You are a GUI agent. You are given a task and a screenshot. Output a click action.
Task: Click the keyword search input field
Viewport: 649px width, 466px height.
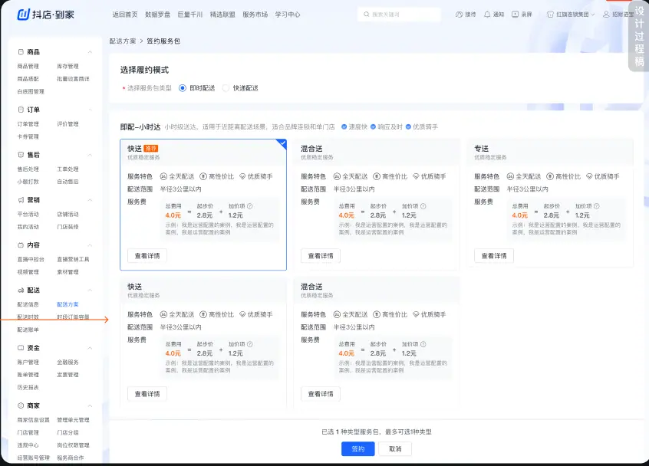[400, 15]
